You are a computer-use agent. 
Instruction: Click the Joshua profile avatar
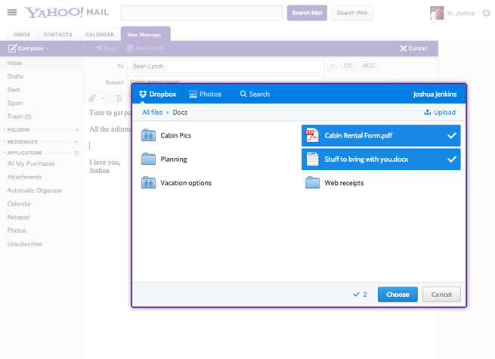[x=437, y=13]
